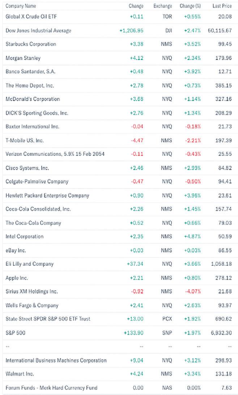Open the Starbucks Corporation link
The width and height of the screenshot is (238, 395).
pos(31,44)
